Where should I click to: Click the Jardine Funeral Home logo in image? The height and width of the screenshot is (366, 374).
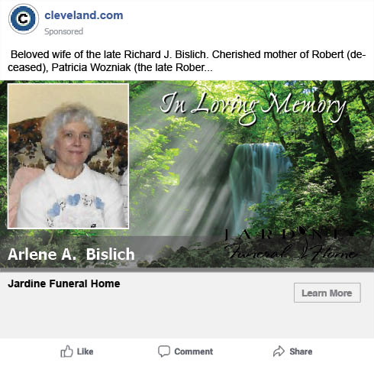pyautogui.click(x=290, y=244)
